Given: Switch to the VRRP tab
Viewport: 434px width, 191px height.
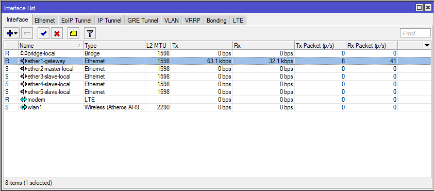Looking at the screenshot, I should click(193, 21).
